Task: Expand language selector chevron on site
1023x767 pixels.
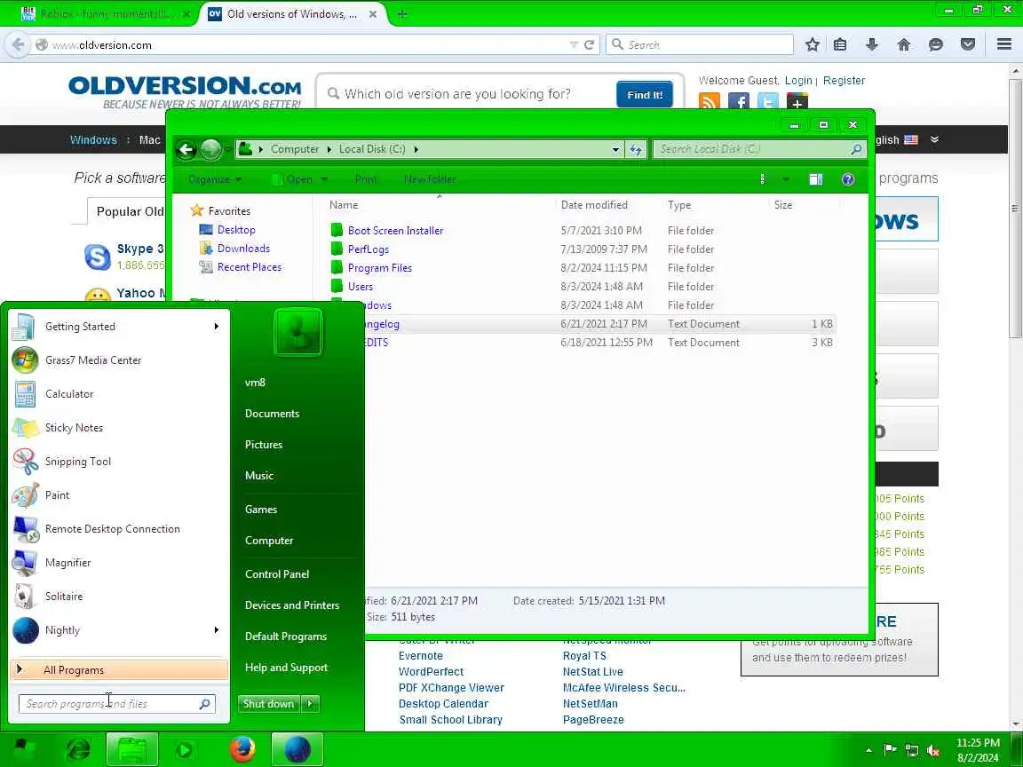Action: [x=934, y=139]
